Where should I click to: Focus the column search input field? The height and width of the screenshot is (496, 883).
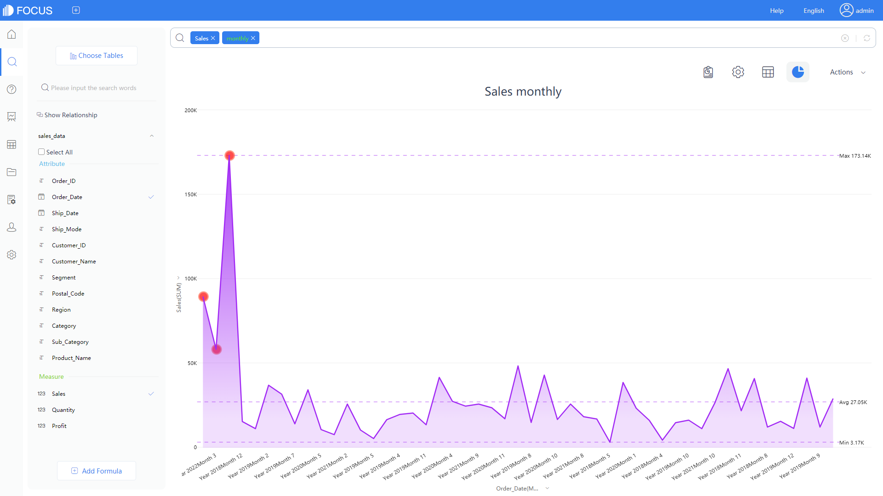[97, 88]
